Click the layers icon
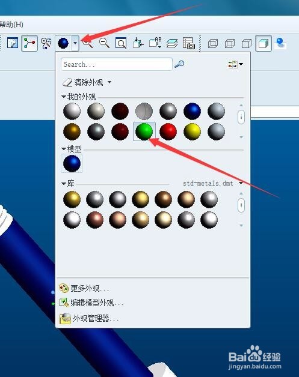299x377 pixels. tap(172, 43)
